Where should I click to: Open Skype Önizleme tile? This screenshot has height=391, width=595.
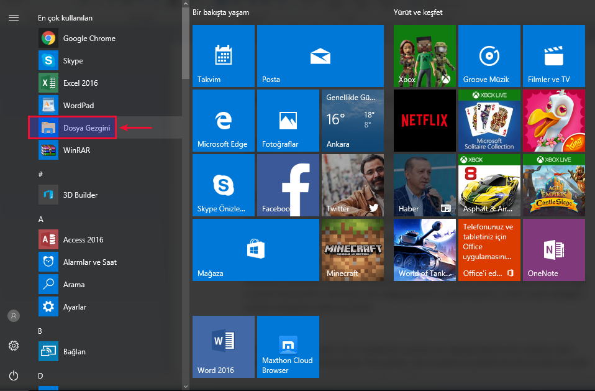[x=224, y=185]
